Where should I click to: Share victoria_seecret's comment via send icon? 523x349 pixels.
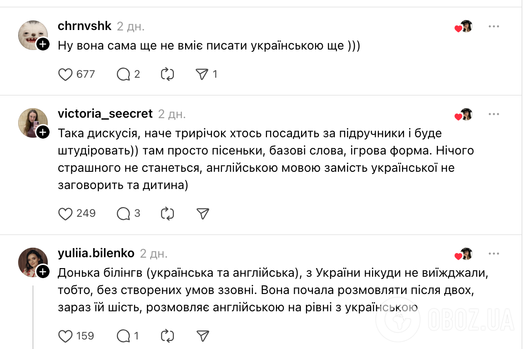tap(201, 213)
